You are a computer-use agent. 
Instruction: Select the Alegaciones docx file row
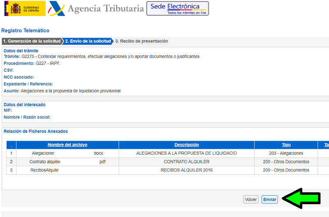point(67,153)
